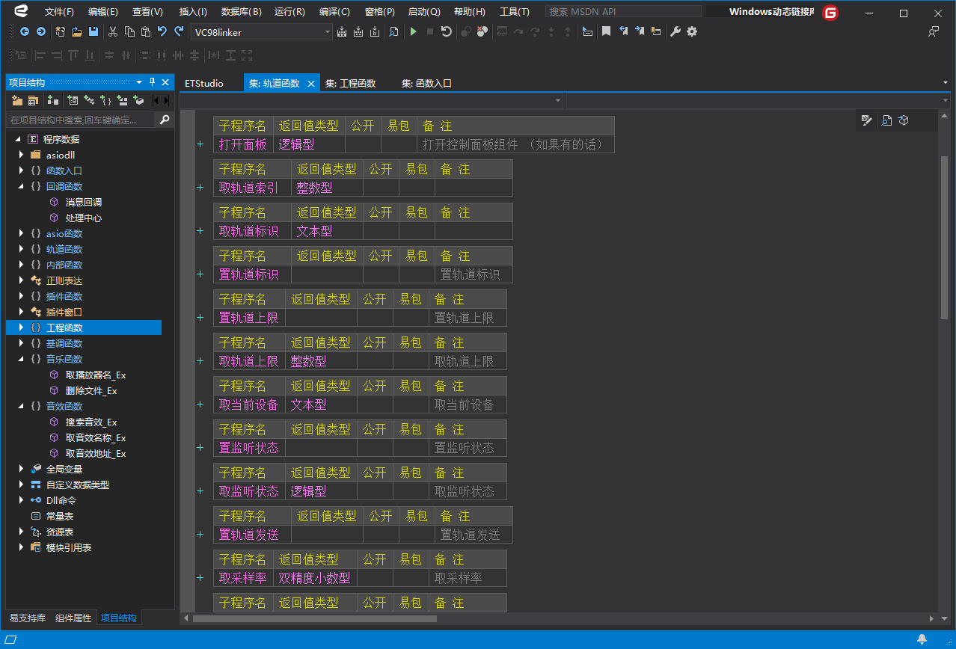
Task: Expand the 打开面板 subroutine with plus sign
Action: (x=200, y=144)
